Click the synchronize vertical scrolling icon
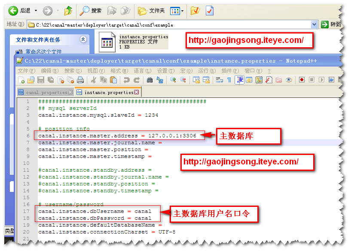Image resolution: width=351 pixels, height=252 pixels. [196, 80]
